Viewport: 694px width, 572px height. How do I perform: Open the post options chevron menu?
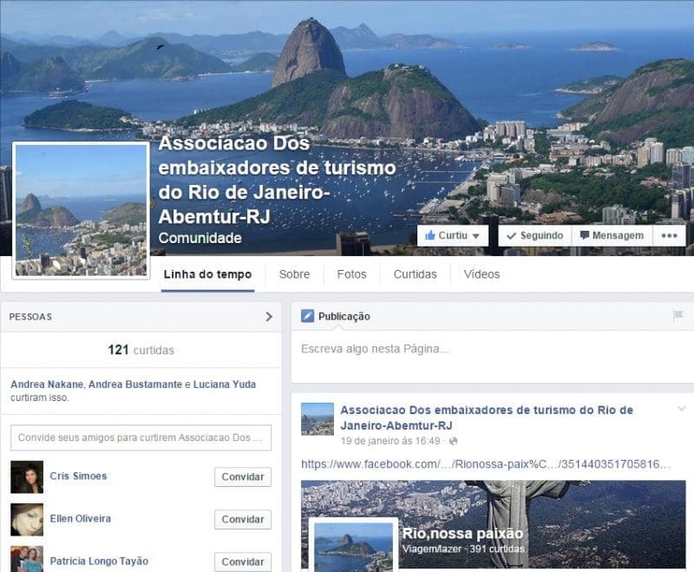682,409
